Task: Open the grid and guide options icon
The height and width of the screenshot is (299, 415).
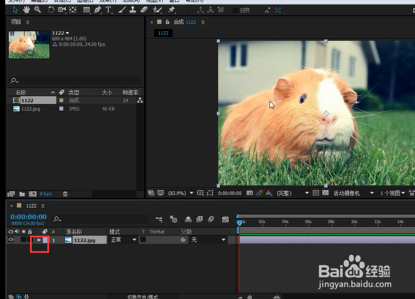Action: point(200,193)
